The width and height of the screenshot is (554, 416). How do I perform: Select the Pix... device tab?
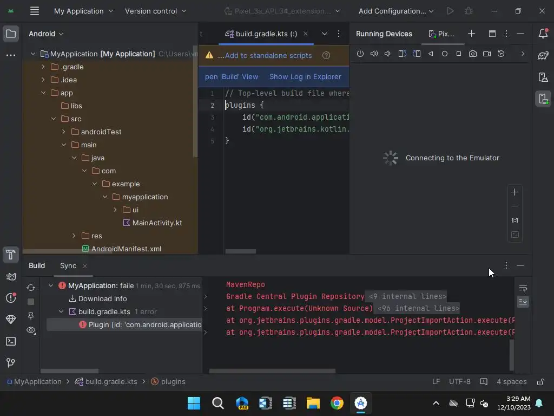[x=441, y=34]
